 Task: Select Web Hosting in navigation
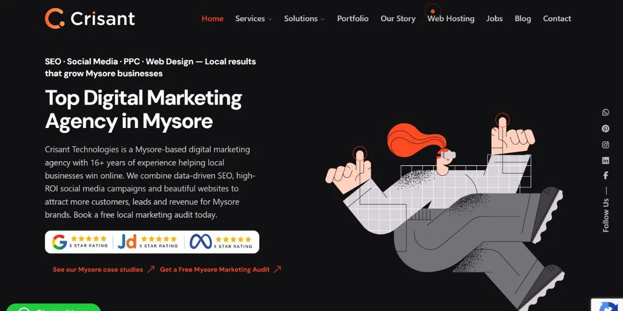(x=451, y=19)
